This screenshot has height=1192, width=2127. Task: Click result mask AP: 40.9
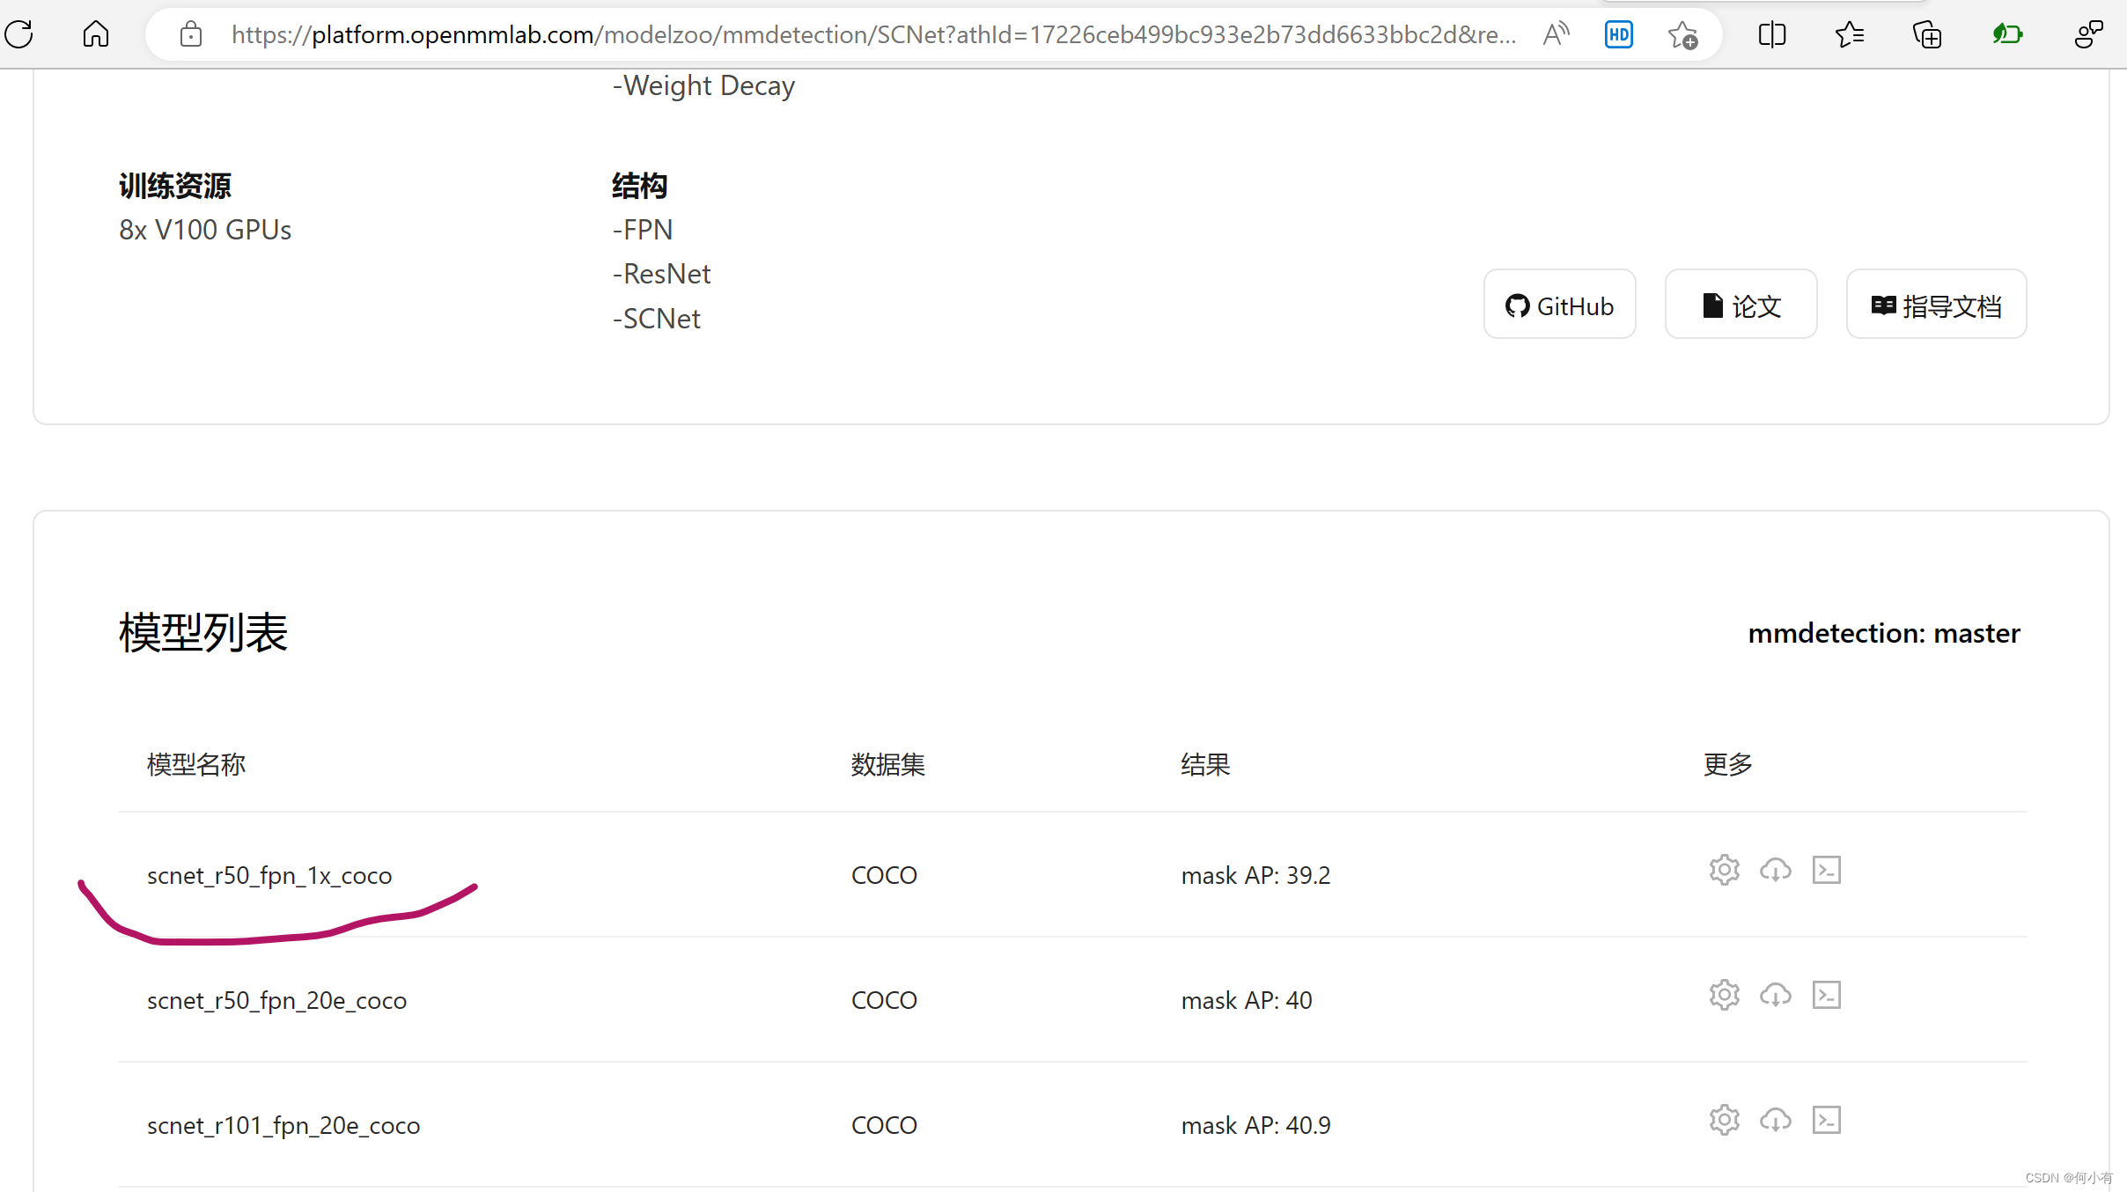(1255, 1126)
